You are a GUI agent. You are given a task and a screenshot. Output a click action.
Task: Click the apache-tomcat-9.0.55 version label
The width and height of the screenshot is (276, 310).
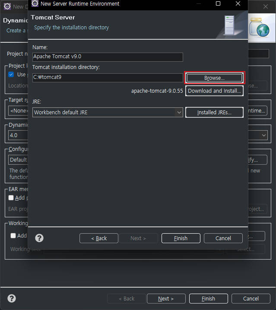click(157, 91)
